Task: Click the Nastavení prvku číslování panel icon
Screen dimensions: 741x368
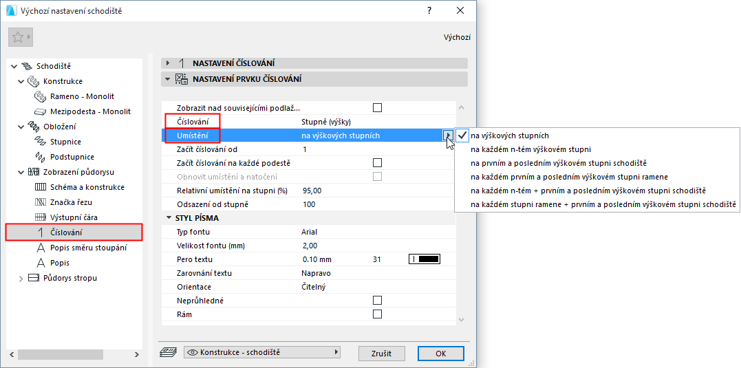Action: pyautogui.click(x=181, y=79)
